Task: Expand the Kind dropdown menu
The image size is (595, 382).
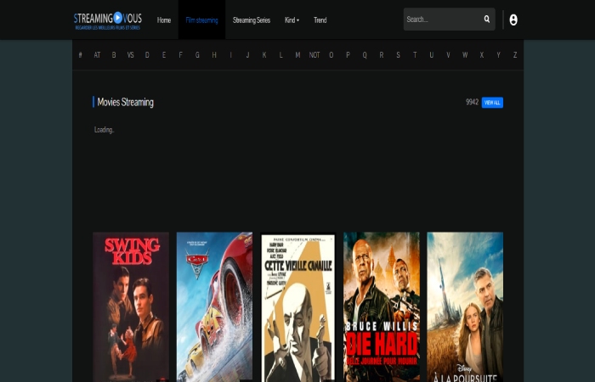Action: 292,20
